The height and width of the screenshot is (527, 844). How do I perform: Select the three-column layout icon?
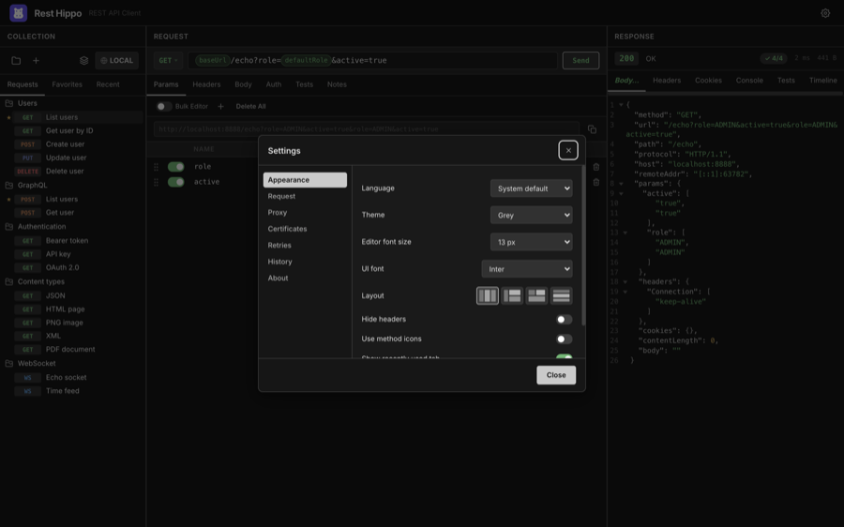tap(487, 295)
